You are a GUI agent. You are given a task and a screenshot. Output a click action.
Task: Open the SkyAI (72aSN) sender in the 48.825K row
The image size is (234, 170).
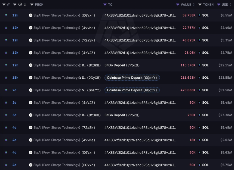64,40
